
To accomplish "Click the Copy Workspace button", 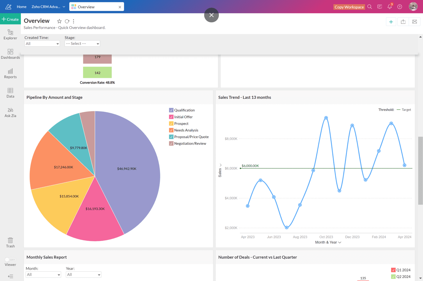I will coord(349,7).
